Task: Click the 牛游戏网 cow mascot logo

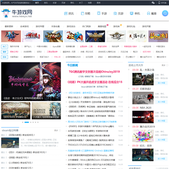Action: 6,13
